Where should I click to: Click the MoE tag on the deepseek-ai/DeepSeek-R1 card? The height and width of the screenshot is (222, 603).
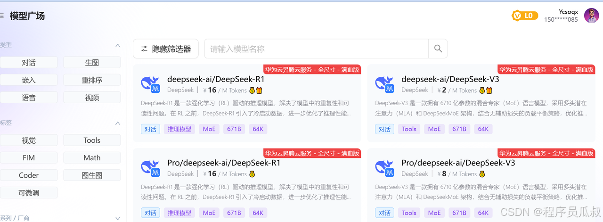click(x=209, y=129)
